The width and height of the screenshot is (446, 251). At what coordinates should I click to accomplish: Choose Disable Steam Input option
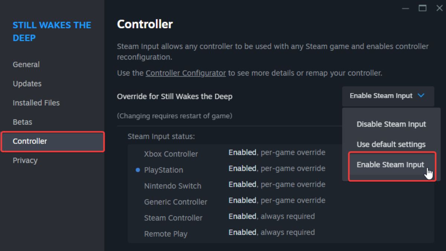391,124
